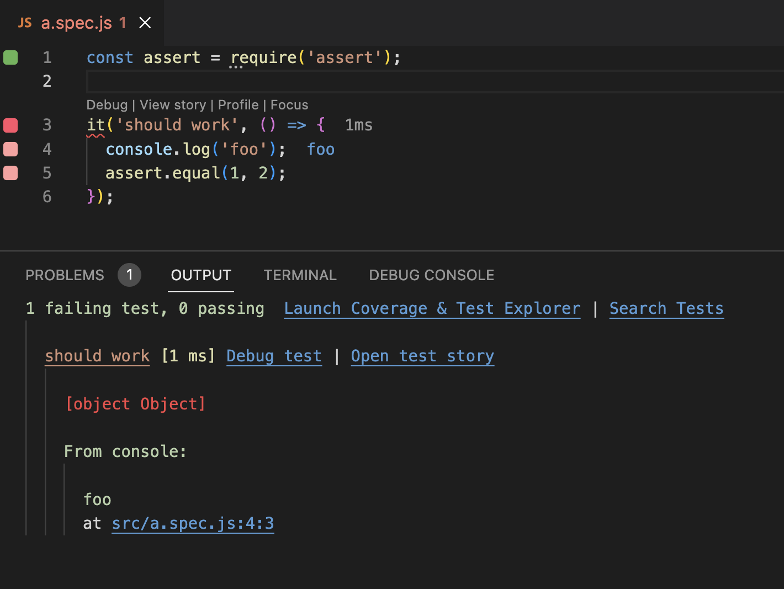Launch Coverage & Test Explorer

(x=432, y=308)
